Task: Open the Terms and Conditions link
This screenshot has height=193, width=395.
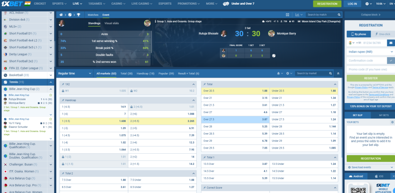Action: [x=380, y=95]
